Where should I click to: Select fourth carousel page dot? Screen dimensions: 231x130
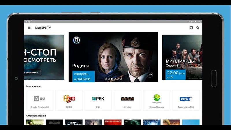click(x=115, y=79)
